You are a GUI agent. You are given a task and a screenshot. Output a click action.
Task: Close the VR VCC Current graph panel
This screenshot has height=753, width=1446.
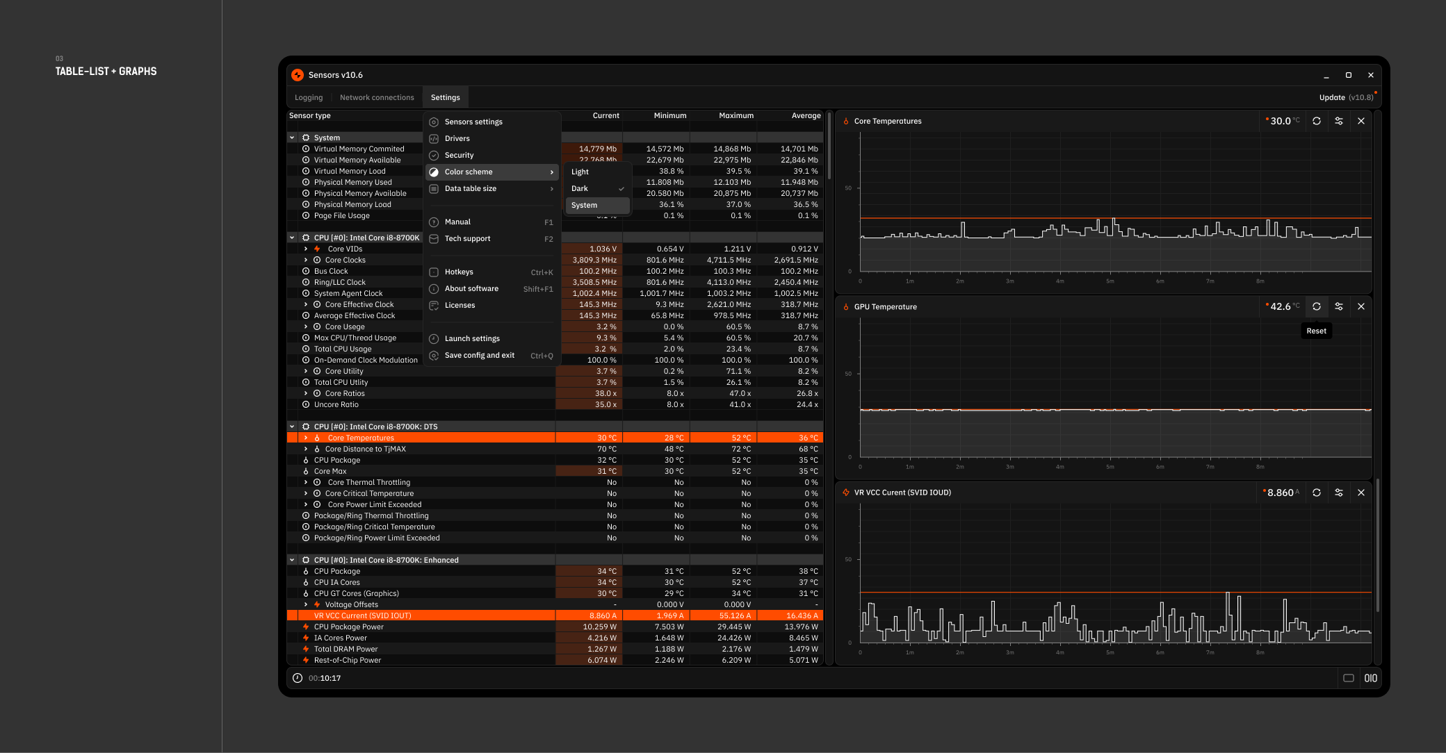click(x=1361, y=493)
